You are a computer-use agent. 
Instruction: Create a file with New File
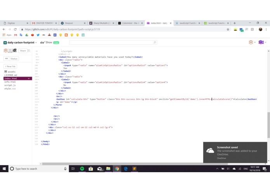[10, 66]
